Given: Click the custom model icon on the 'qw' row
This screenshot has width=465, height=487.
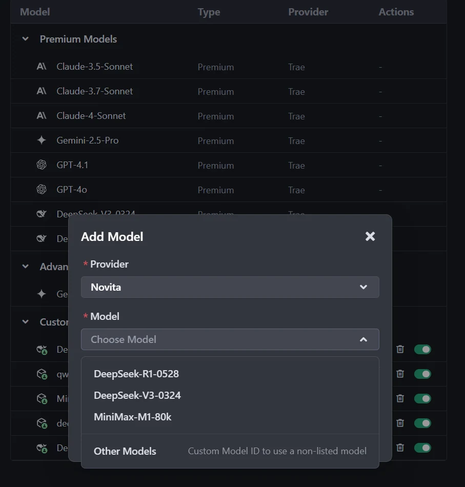Looking at the screenshot, I should pos(42,374).
